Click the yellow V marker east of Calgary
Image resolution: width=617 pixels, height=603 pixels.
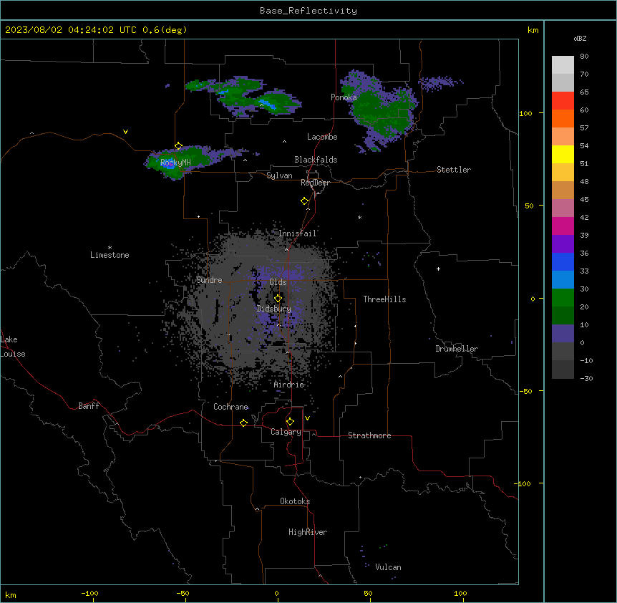(x=307, y=418)
